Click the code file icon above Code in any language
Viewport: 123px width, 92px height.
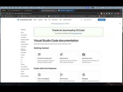pos(39,75)
